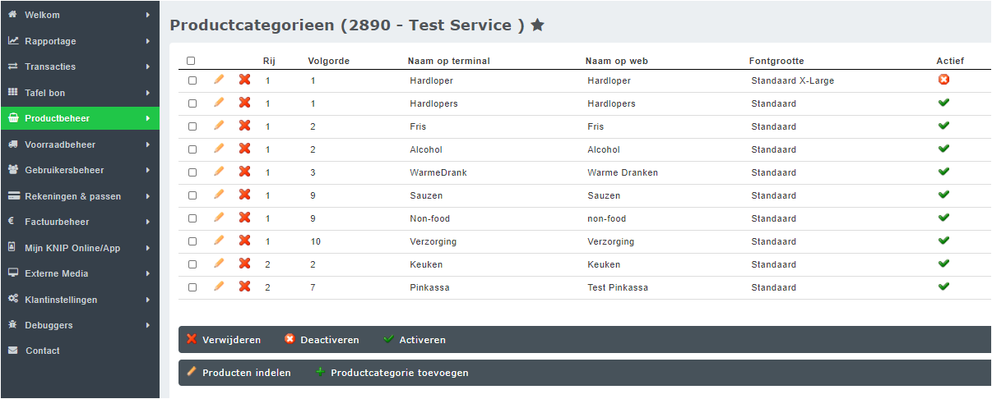Click the Producten indelen button
The image size is (992, 399).
coord(246,373)
